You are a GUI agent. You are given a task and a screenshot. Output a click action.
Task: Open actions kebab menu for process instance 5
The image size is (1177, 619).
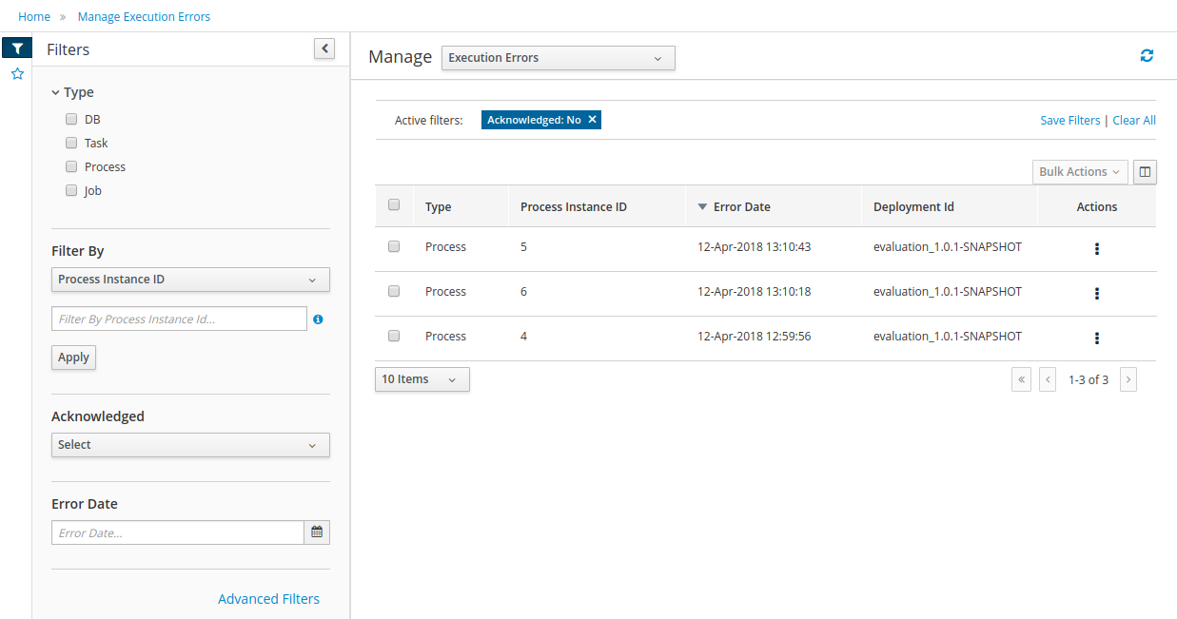point(1097,248)
